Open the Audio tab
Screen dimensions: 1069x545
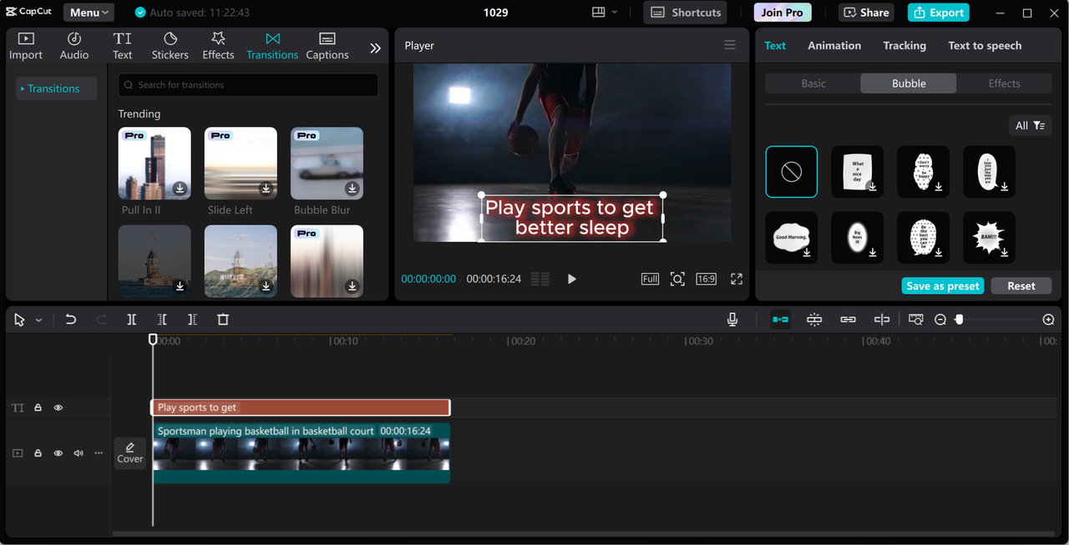coord(74,46)
